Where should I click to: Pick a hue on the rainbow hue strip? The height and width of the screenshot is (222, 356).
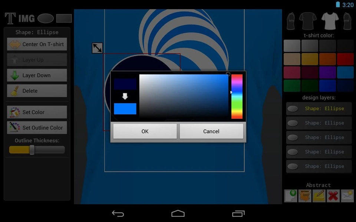point(237,97)
